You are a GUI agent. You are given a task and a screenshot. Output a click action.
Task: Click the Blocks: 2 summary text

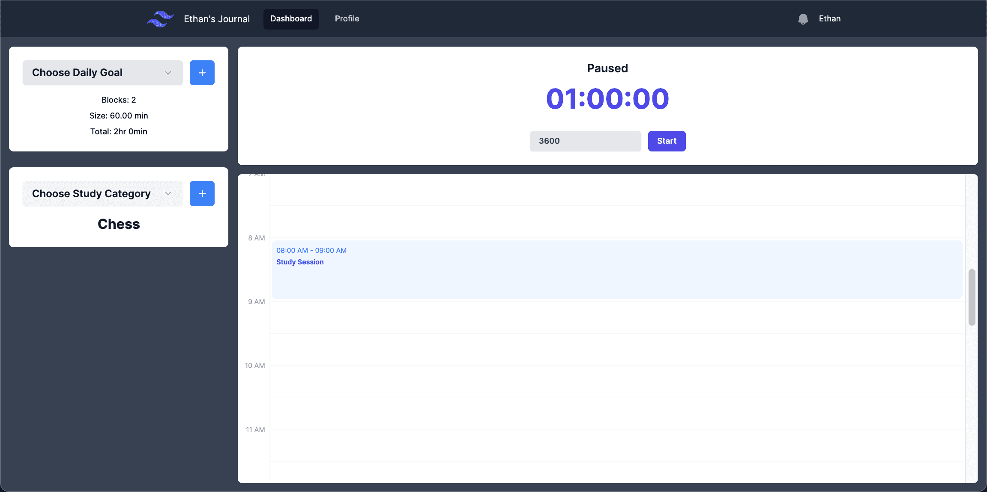point(119,99)
